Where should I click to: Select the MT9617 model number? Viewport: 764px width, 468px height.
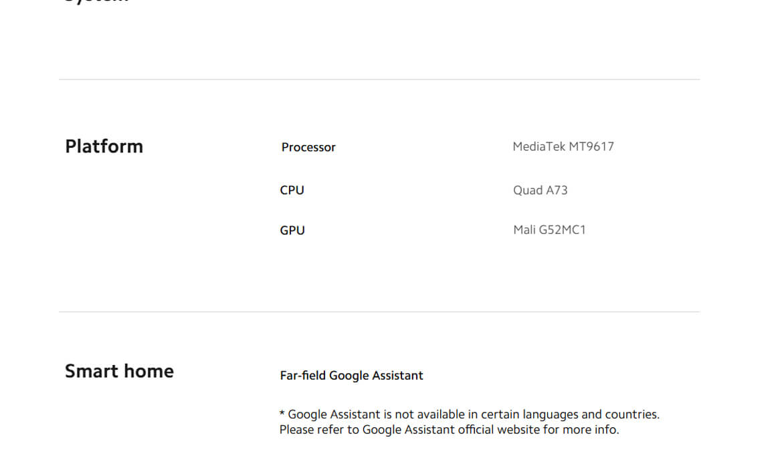[x=591, y=146]
